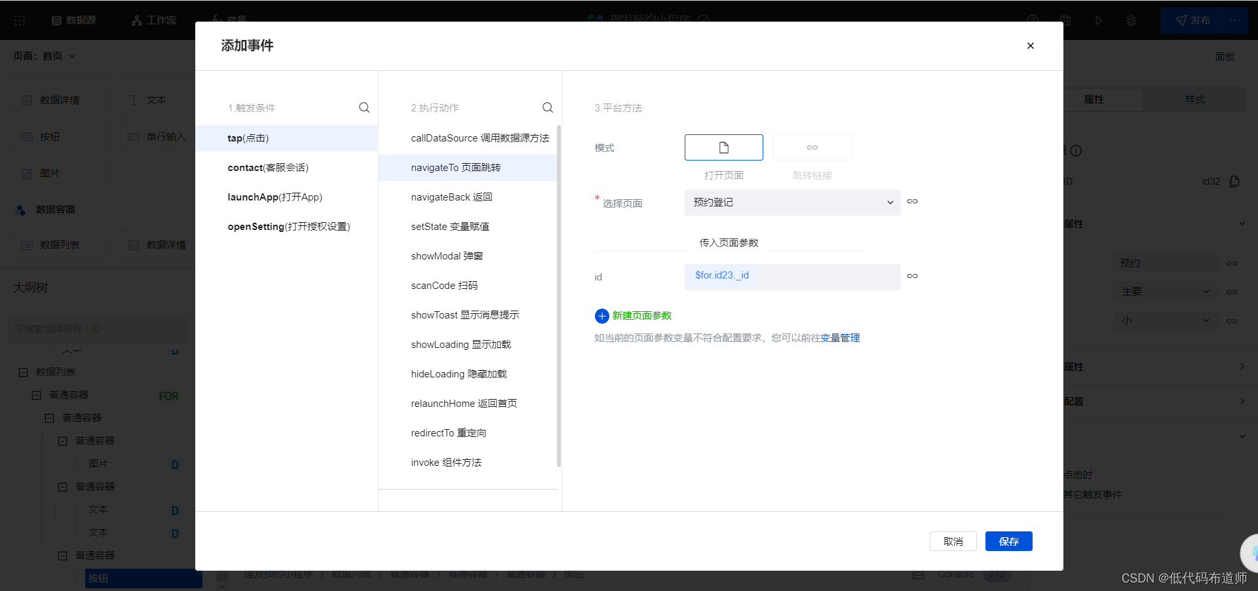1258x591 pixels.
Task: Open the help question icon in top bar
Action: point(1033,20)
